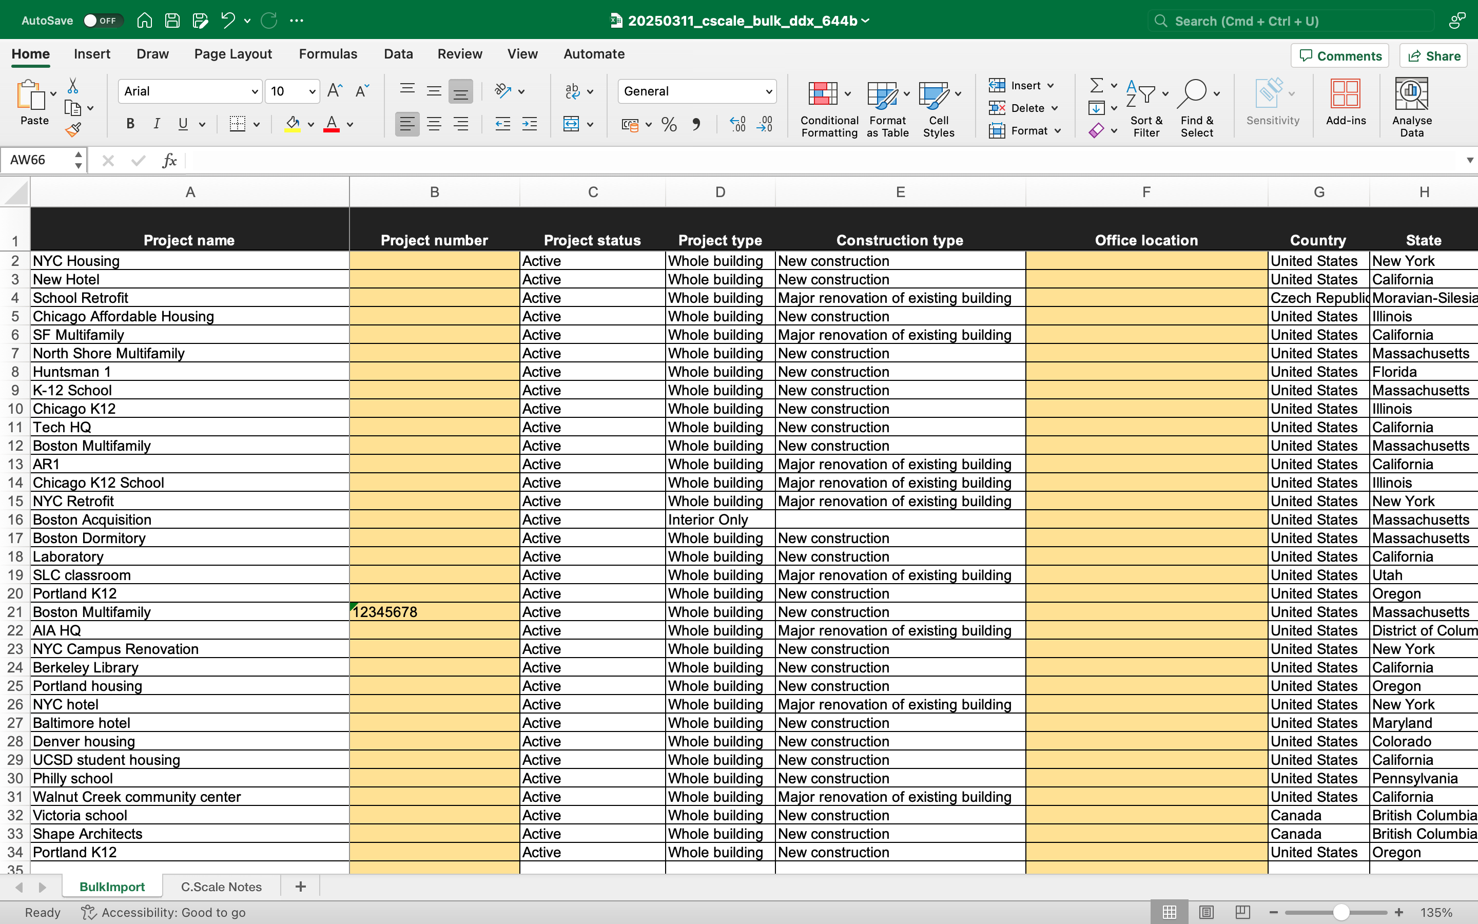Toggle align left button
The height and width of the screenshot is (924, 1478).
pyautogui.click(x=407, y=124)
